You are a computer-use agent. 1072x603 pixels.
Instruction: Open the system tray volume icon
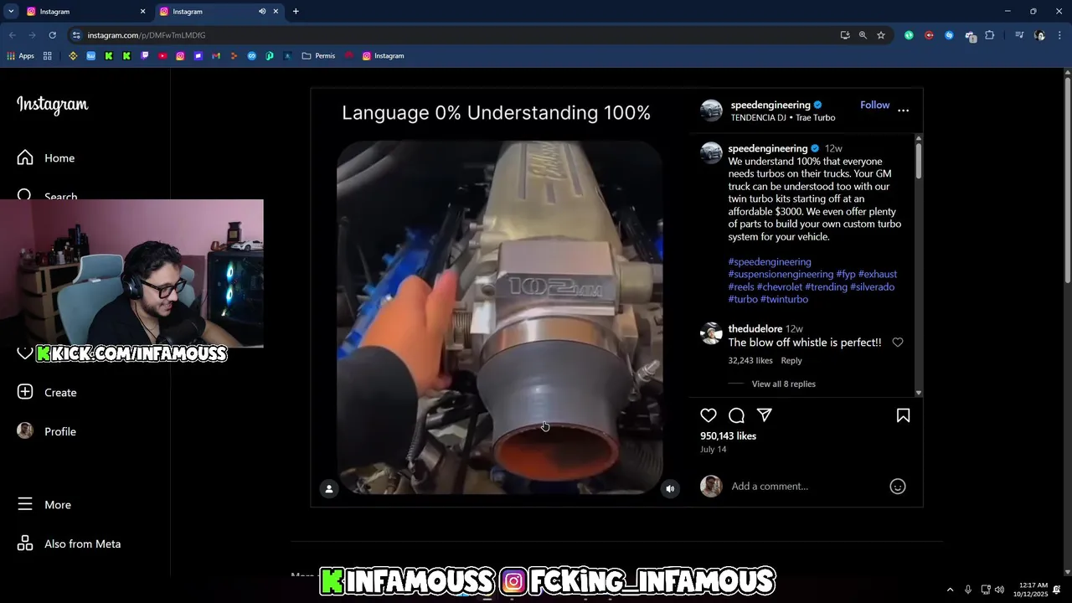click(999, 590)
